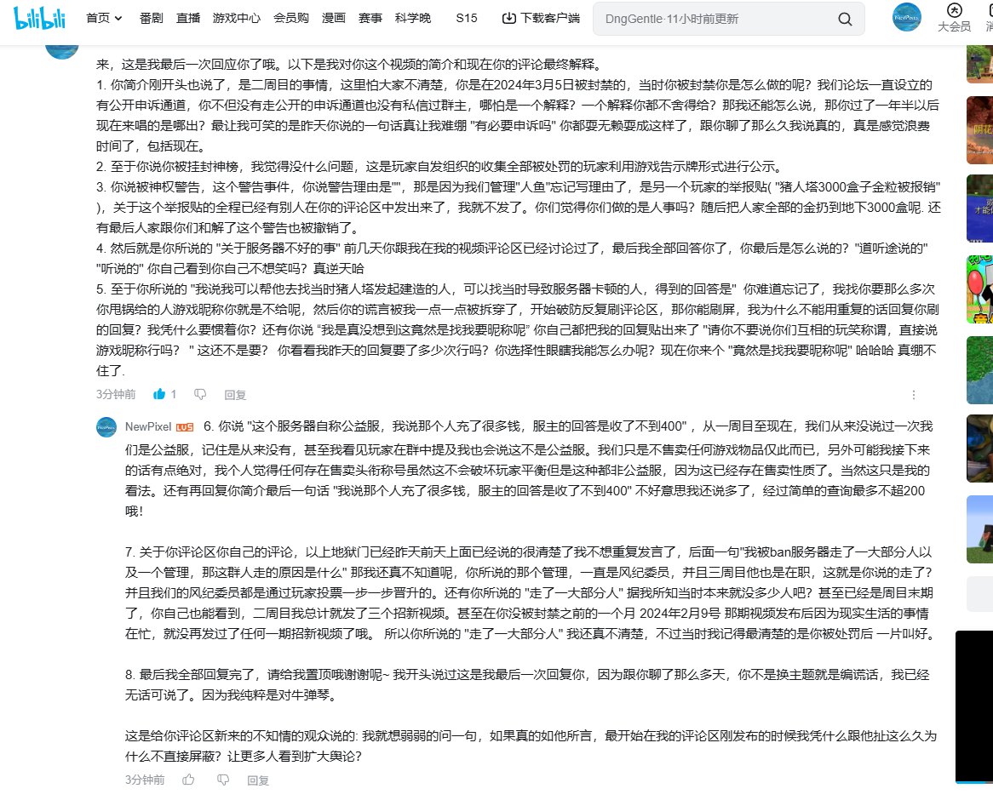Toggle dislike on NewPixel's reply
993x800 pixels.
click(x=222, y=780)
